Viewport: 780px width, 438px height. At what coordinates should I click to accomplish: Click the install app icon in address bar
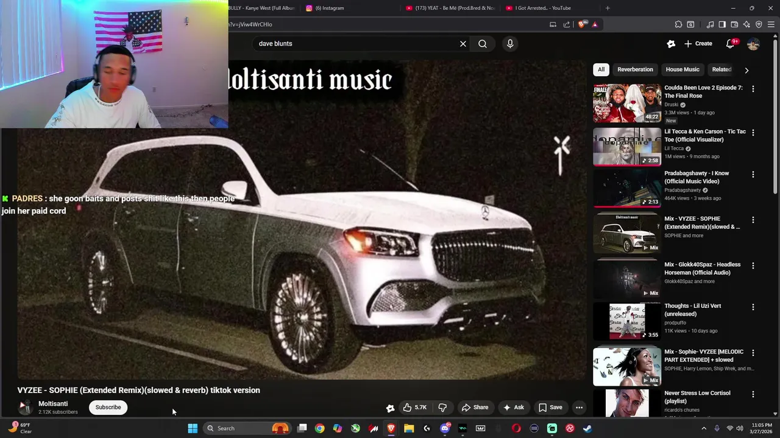click(x=553, y=24)
